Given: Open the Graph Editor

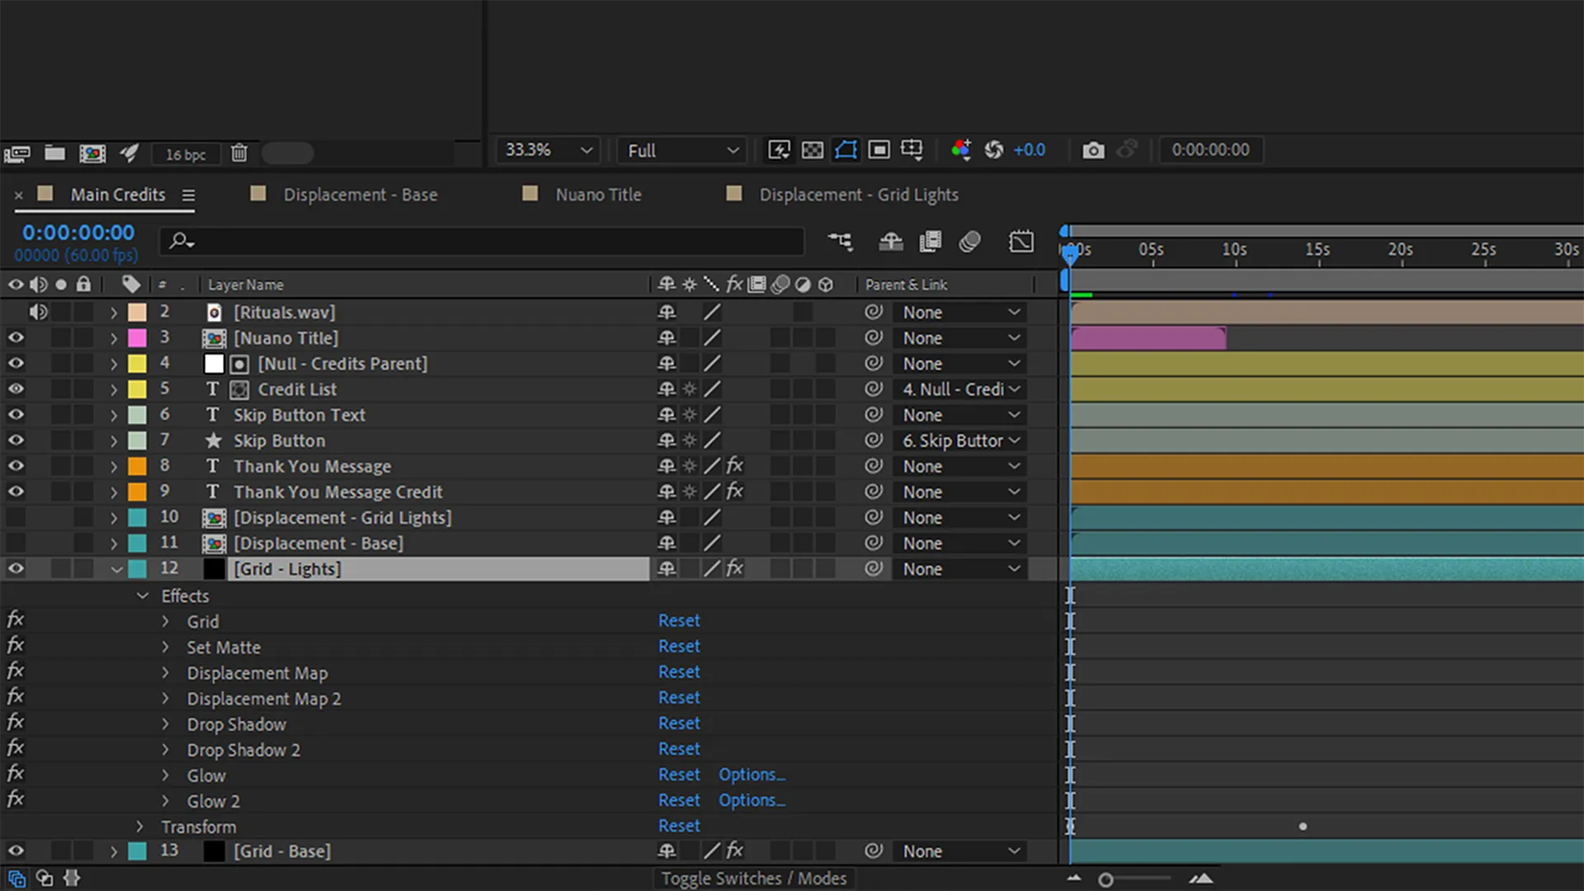Looking at the screenshot, I should tap(1021, 242).
